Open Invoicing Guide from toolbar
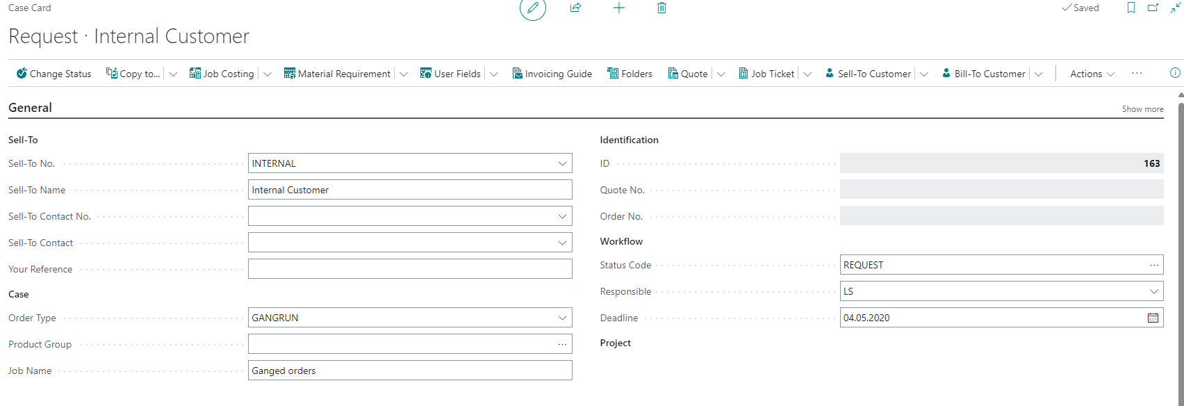This screenshot has width=1184, height=406. coord(552,74)
